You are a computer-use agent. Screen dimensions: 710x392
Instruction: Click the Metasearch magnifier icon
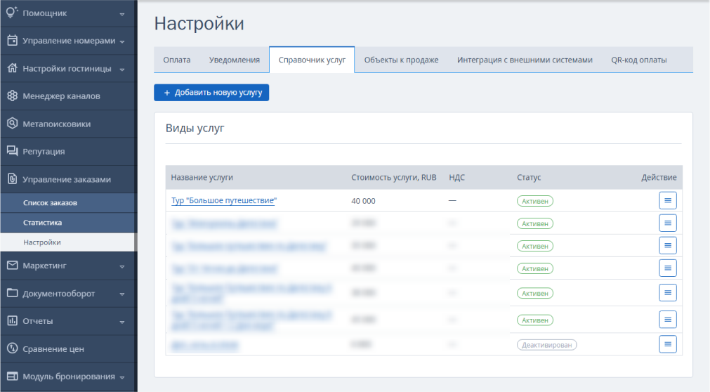click(x=12, y=123)
